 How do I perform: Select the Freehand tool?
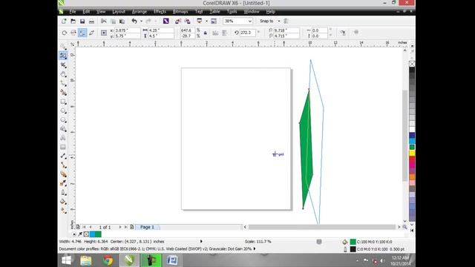[x=63, y=83]
